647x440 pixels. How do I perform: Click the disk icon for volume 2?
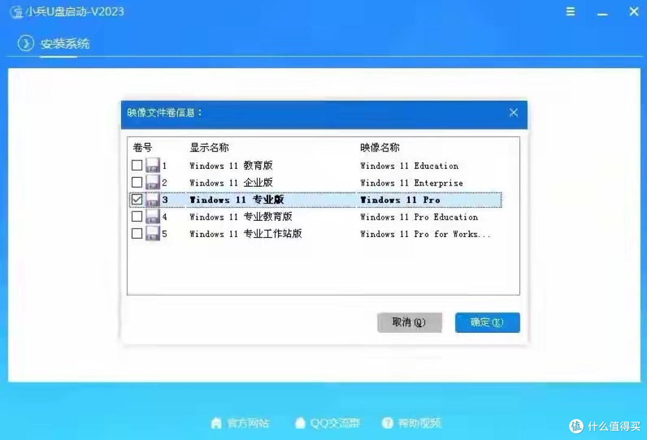point(152,182)
